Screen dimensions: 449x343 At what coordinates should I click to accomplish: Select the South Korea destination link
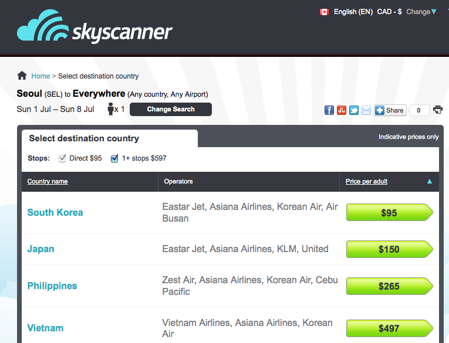click(55, 213)
